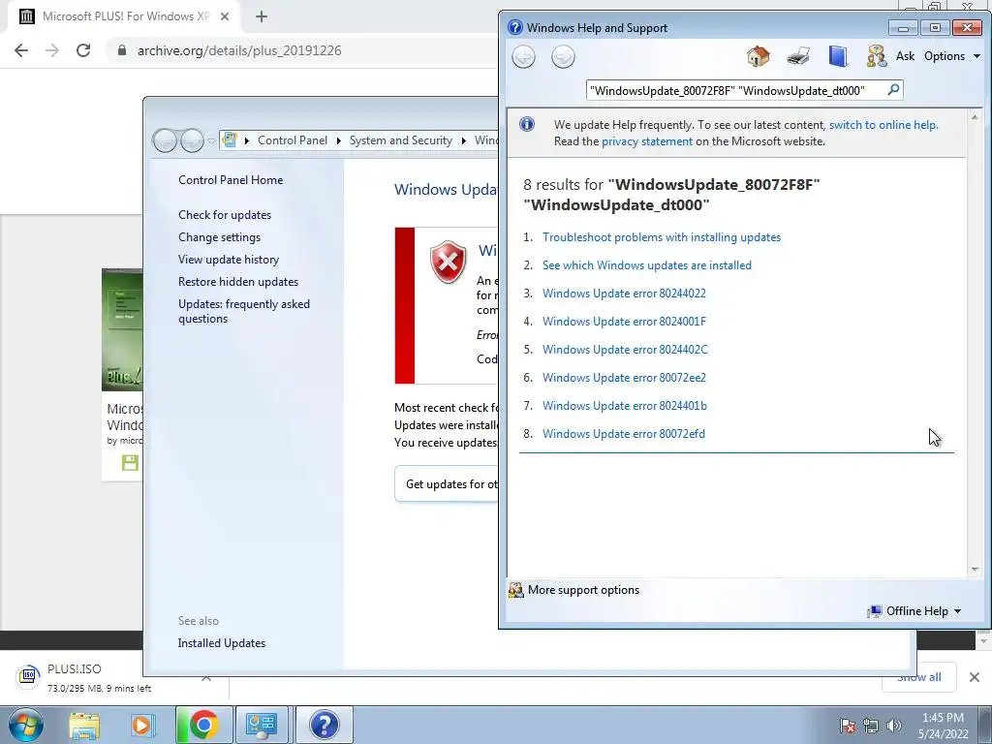The image size is (992, 744).
Task: Open Windows Update error 80244022 result
Action: pos(624,294)
